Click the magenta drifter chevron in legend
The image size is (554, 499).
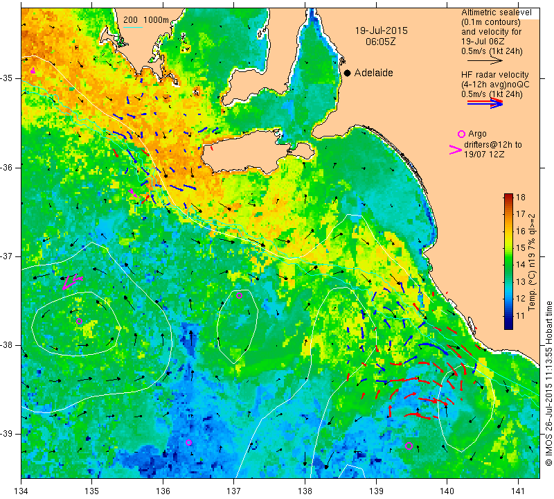click(x=456, y=150)
